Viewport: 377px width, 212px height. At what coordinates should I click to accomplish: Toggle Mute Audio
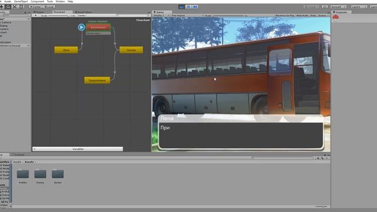tap(302, 15)
